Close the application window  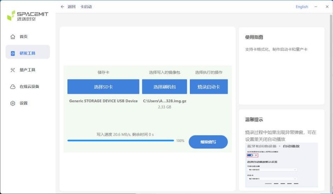(x=327, y=7)
